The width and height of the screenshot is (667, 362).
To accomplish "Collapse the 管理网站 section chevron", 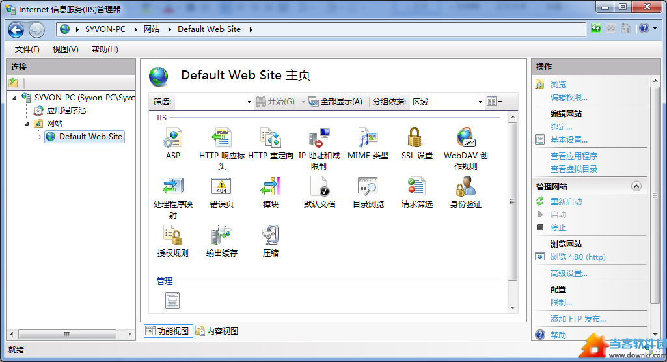I will (x=636, y=187).
